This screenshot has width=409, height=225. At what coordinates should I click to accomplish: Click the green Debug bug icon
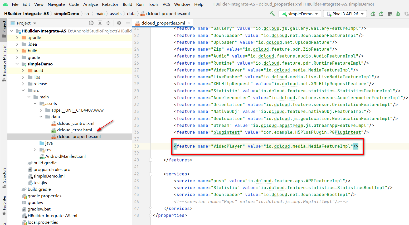tap(398, 14)
